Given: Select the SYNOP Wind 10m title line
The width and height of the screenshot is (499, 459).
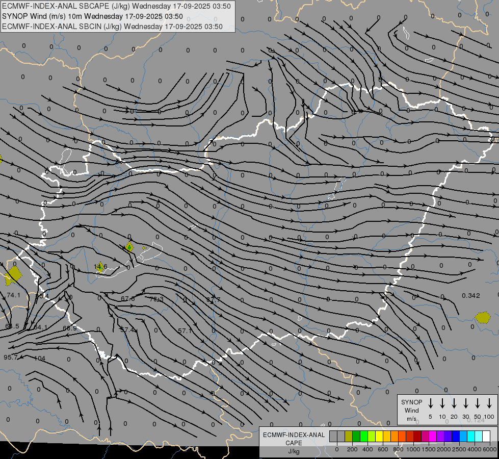Looking at the screenshot, I should pos(92,16).
